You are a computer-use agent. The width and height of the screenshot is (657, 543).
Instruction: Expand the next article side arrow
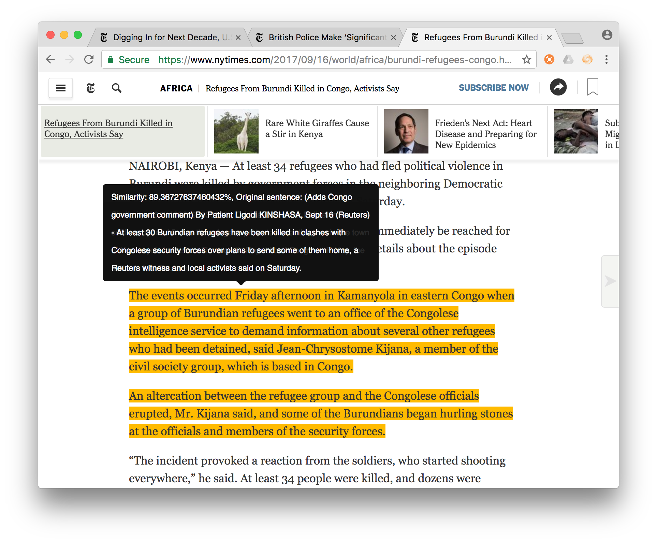coord(610,281)
